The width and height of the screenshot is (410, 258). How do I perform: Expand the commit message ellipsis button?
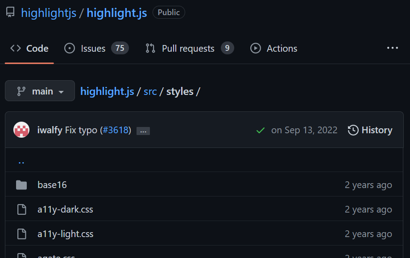tap(143, 131)
